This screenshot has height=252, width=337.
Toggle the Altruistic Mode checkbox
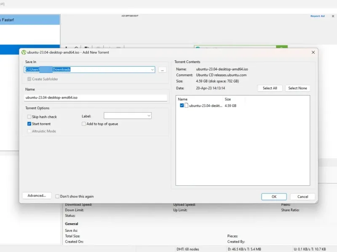29,131
